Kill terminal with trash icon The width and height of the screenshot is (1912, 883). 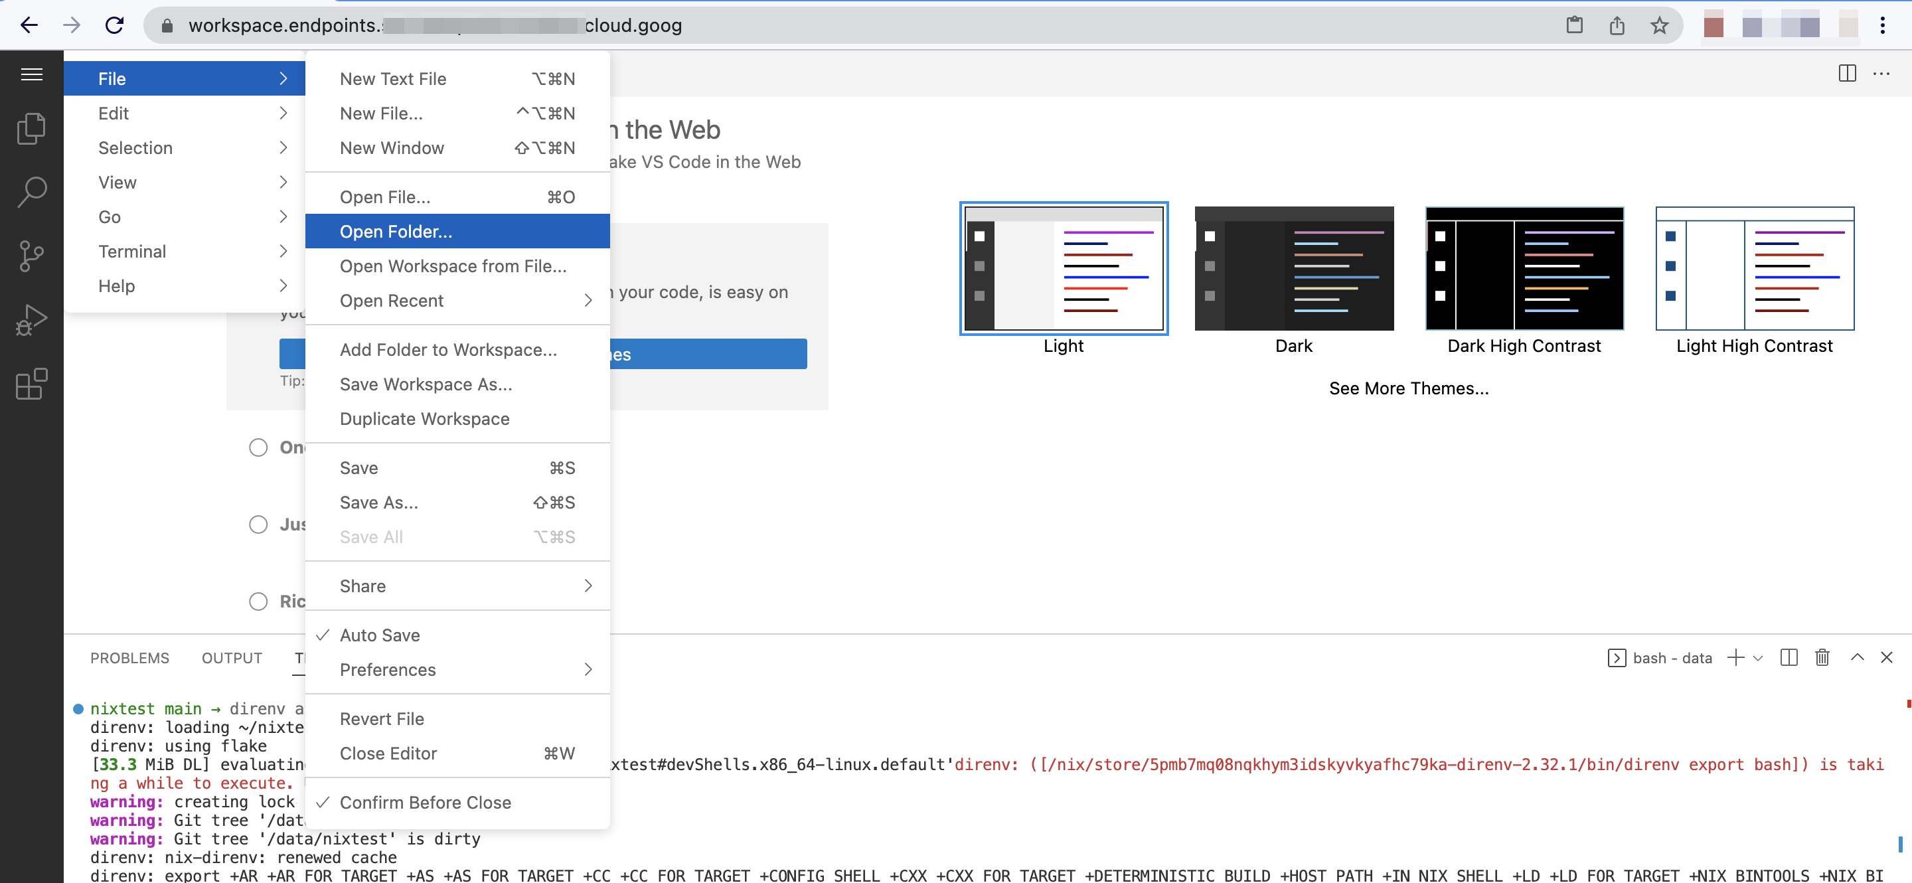click(1822, 657)
